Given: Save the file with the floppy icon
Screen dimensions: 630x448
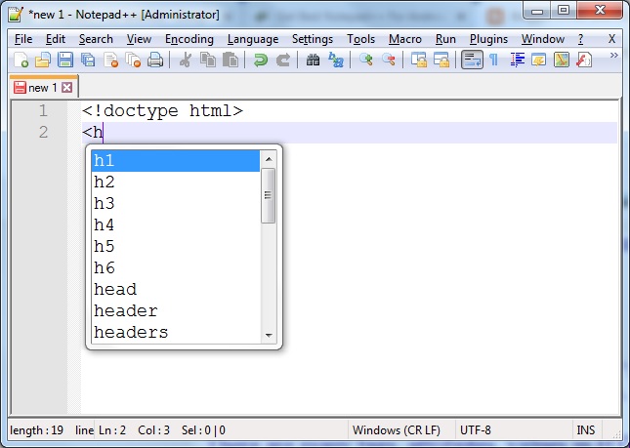Looking at the screenshot, I should point(65,60).
